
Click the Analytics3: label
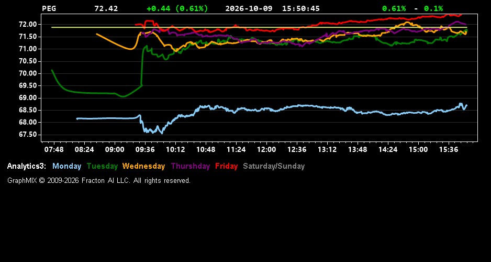pos(27,166)
